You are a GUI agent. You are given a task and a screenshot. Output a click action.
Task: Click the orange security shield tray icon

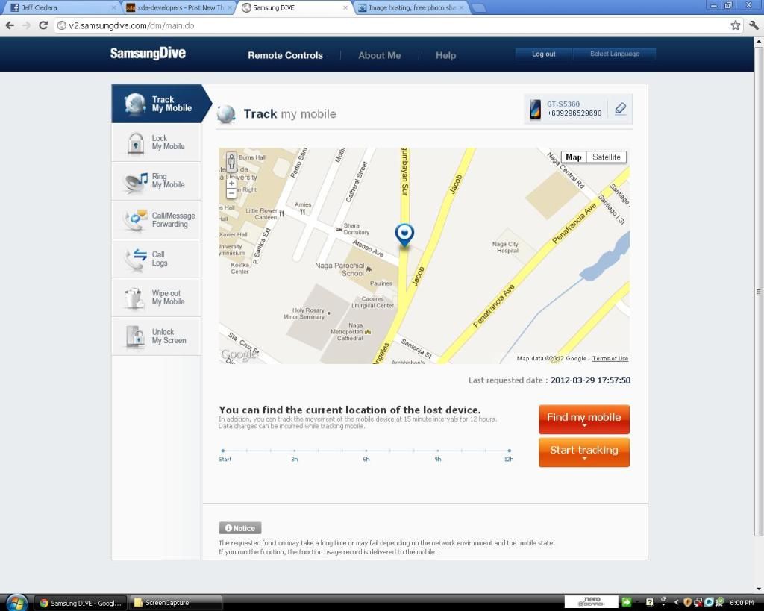687,602
